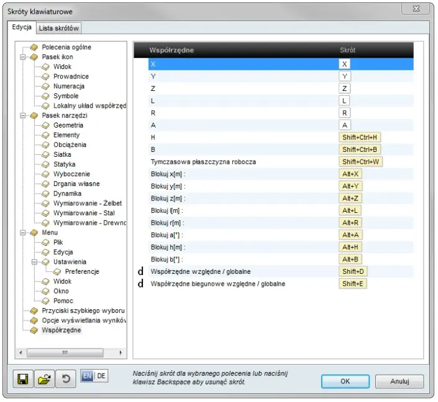This screenshot has height=402, width=438.
Task: Click the open folder load shortcuts icon
Action: [x=43, y=379]
